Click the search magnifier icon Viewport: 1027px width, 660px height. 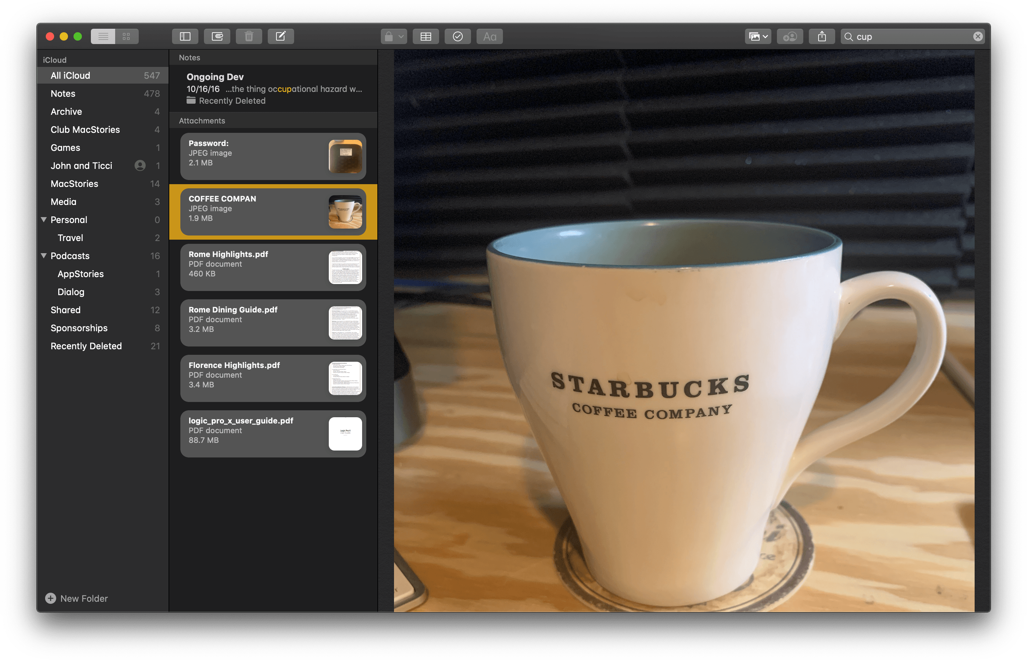pos(849,37)
